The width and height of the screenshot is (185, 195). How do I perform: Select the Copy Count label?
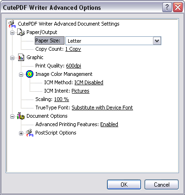(50, 49)
